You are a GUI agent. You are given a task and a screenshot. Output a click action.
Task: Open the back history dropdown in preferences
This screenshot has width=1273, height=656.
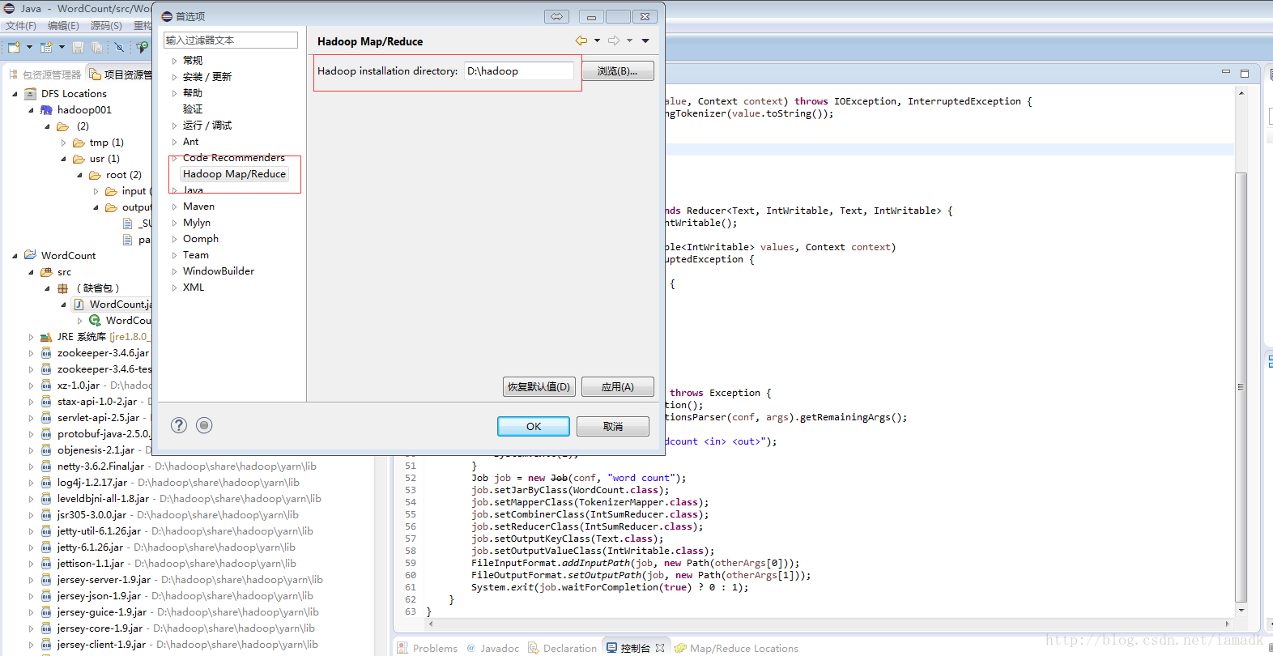click(x=598, y=40)
